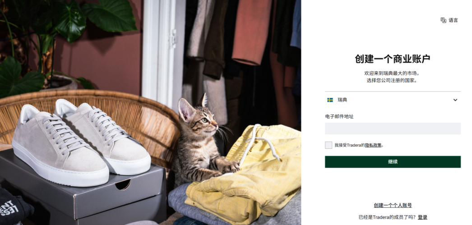The image size is (472, 225).
Task: Click the 已经是Tradera的成员了吗 text
Action: [x=388, y=217]
